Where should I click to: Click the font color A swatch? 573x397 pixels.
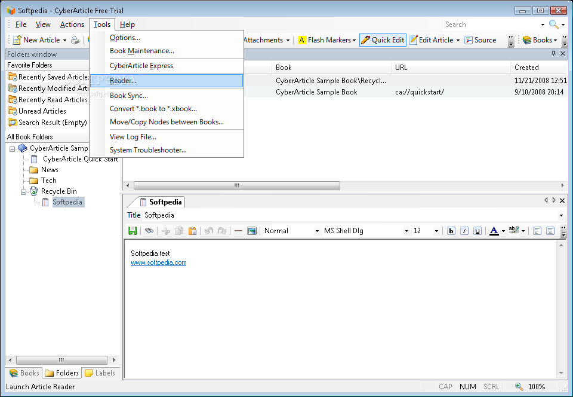click(494, 231)
